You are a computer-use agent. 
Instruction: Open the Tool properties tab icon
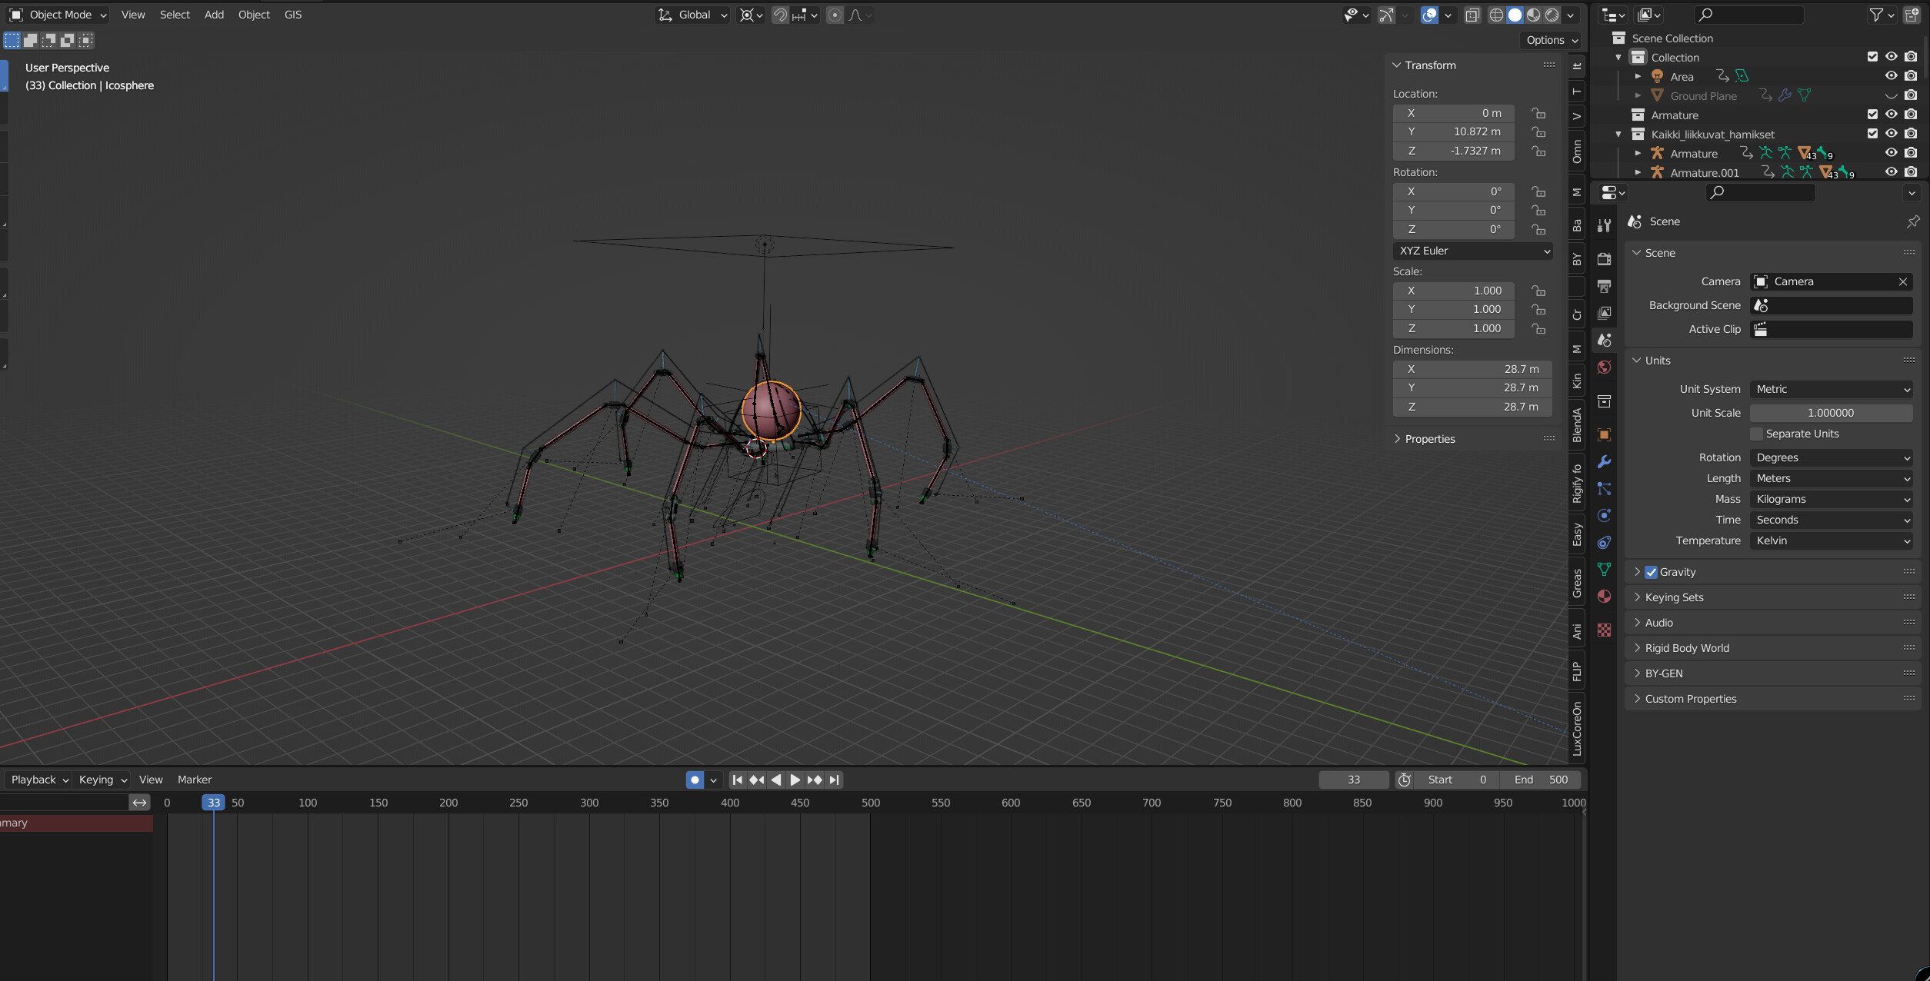(1604, 225)
